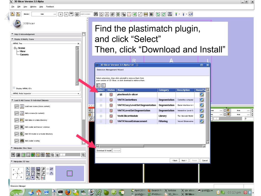261x196 pixels.
Task: Open homepage globe icon for plastimatch-slicer
Action: 202,95
